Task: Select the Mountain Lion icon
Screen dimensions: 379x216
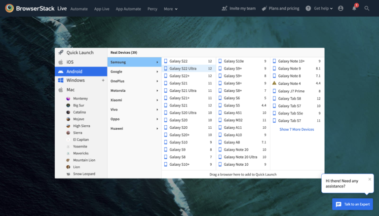Action: (x=68, y=160)
